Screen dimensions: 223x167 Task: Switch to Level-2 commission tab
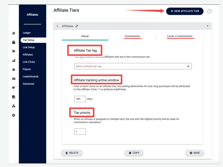coord(180,36)
